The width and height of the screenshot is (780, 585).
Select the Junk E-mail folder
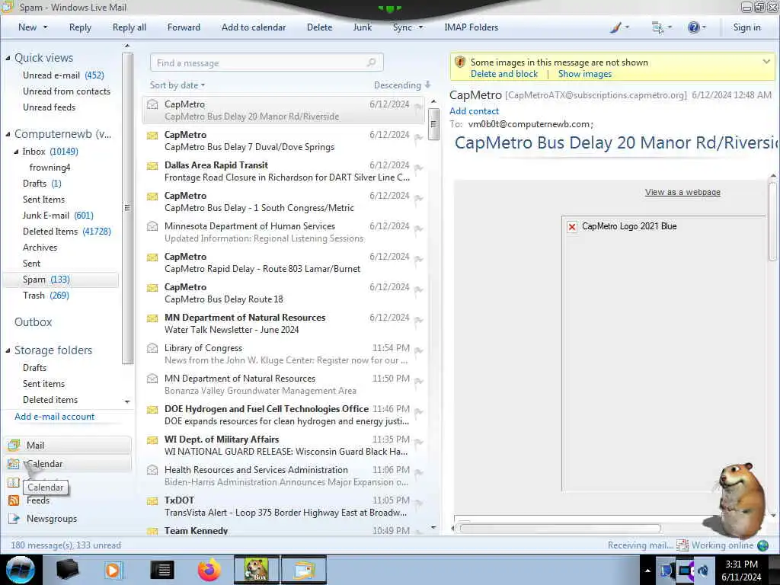coord(58,216)
